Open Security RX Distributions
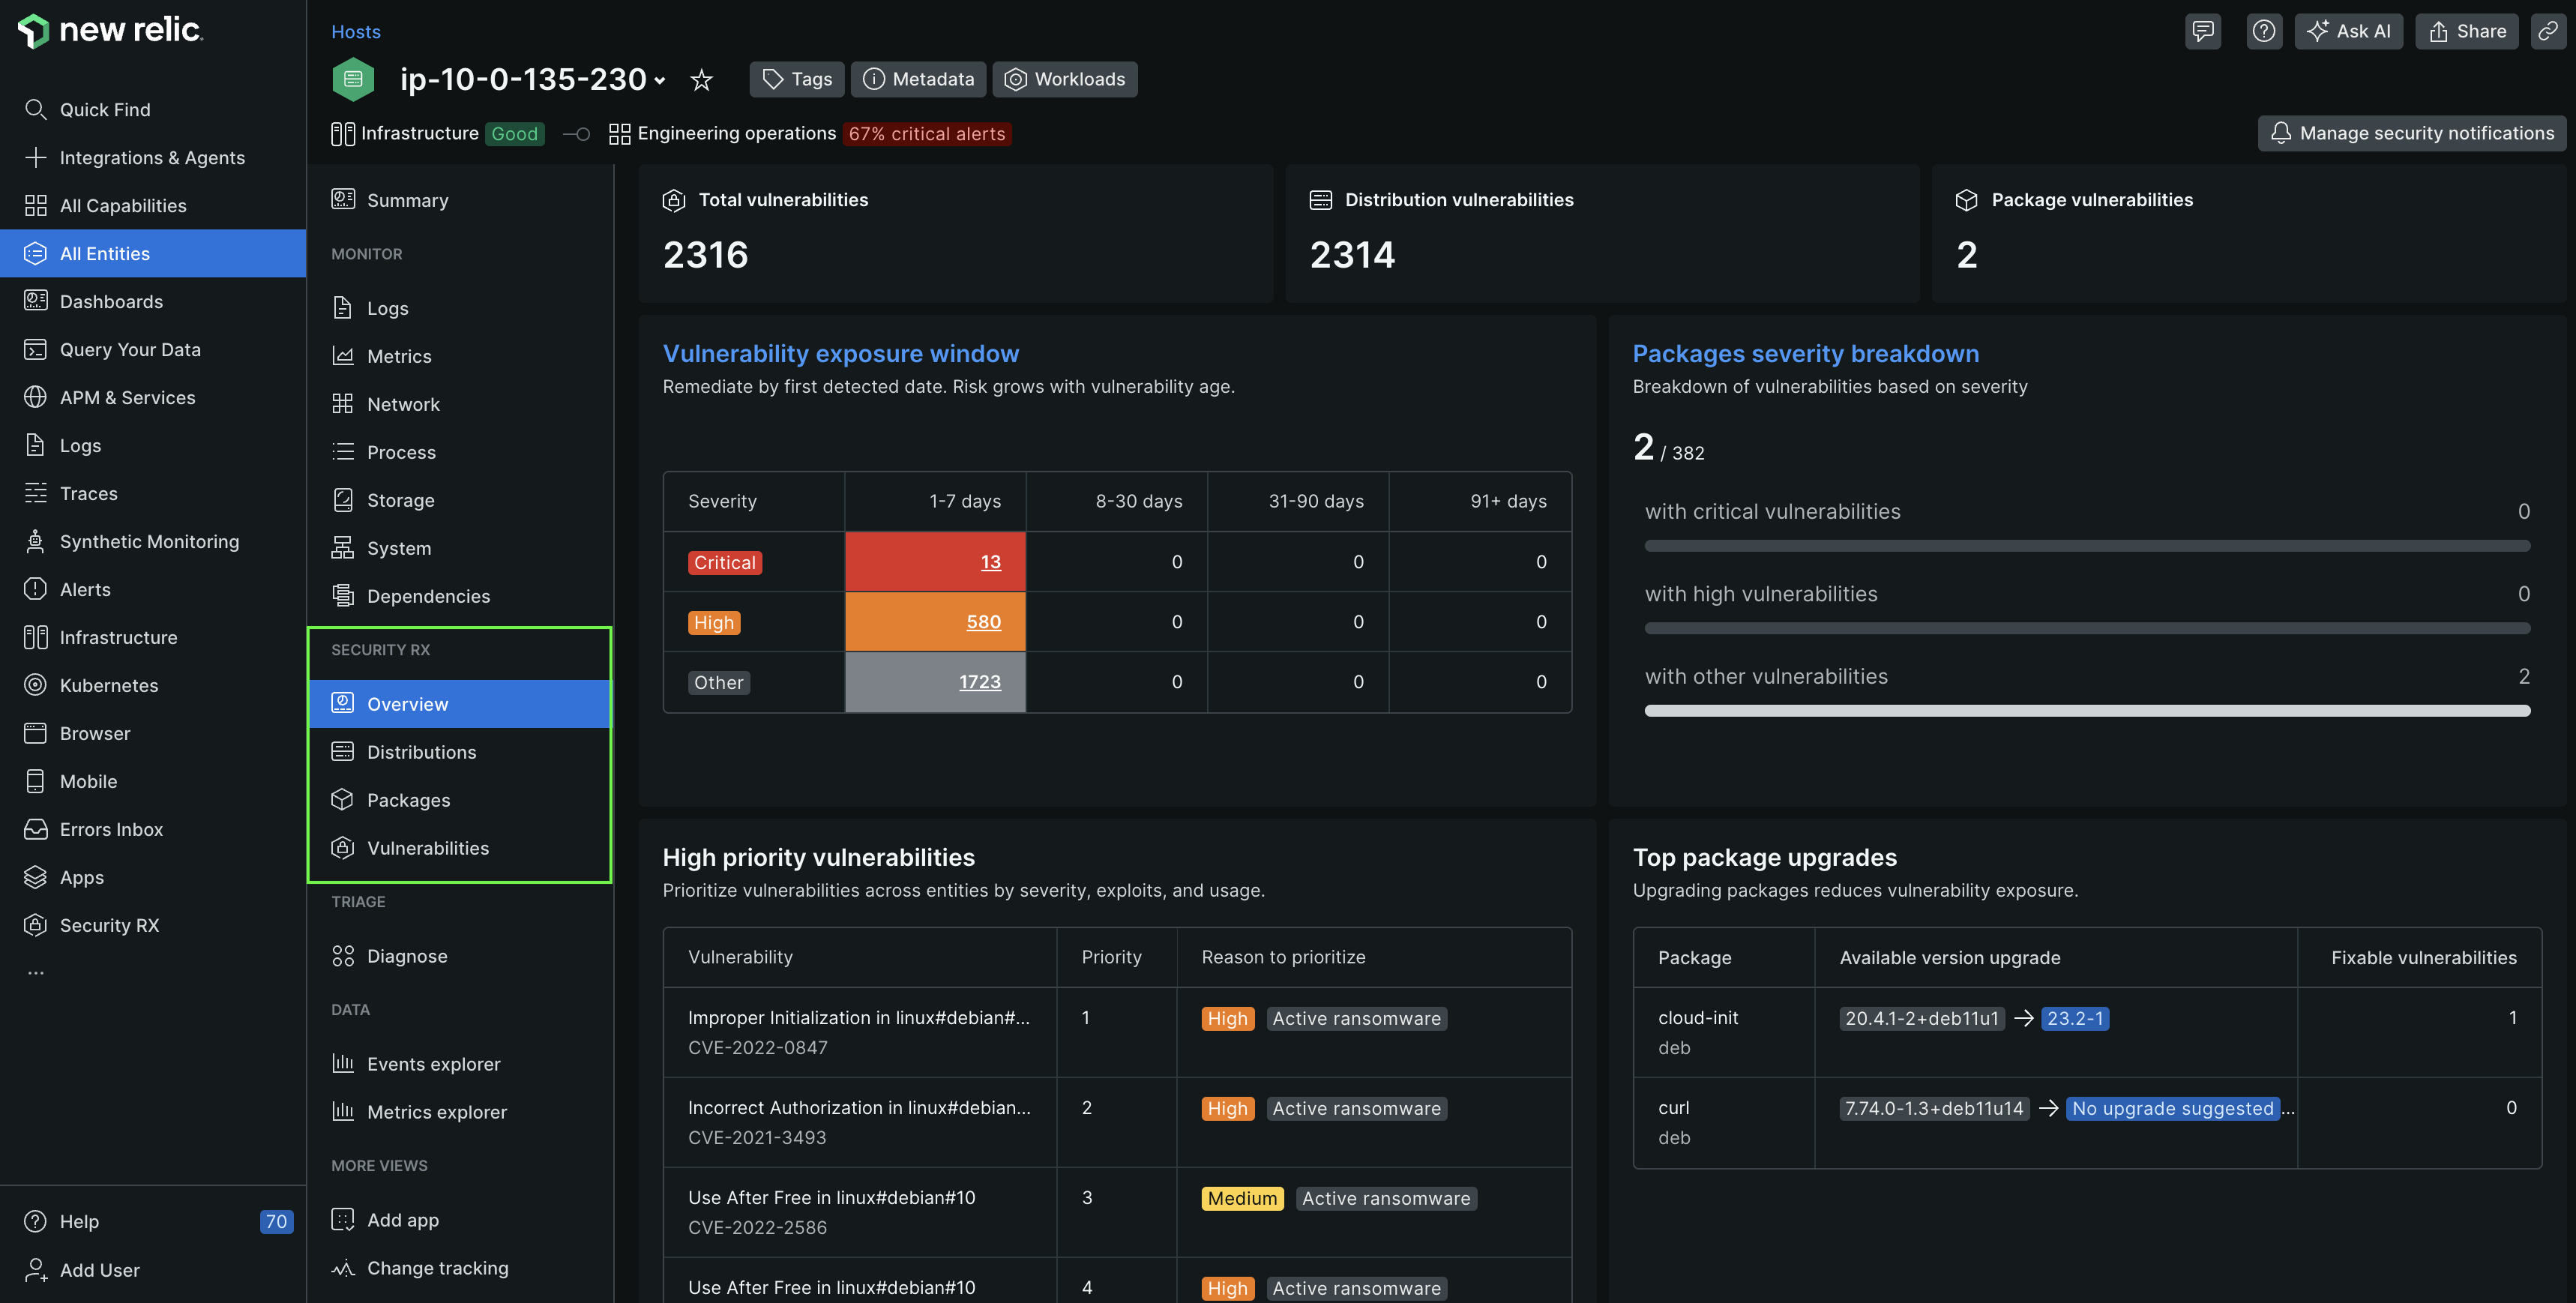 click(x=460, y=752)
